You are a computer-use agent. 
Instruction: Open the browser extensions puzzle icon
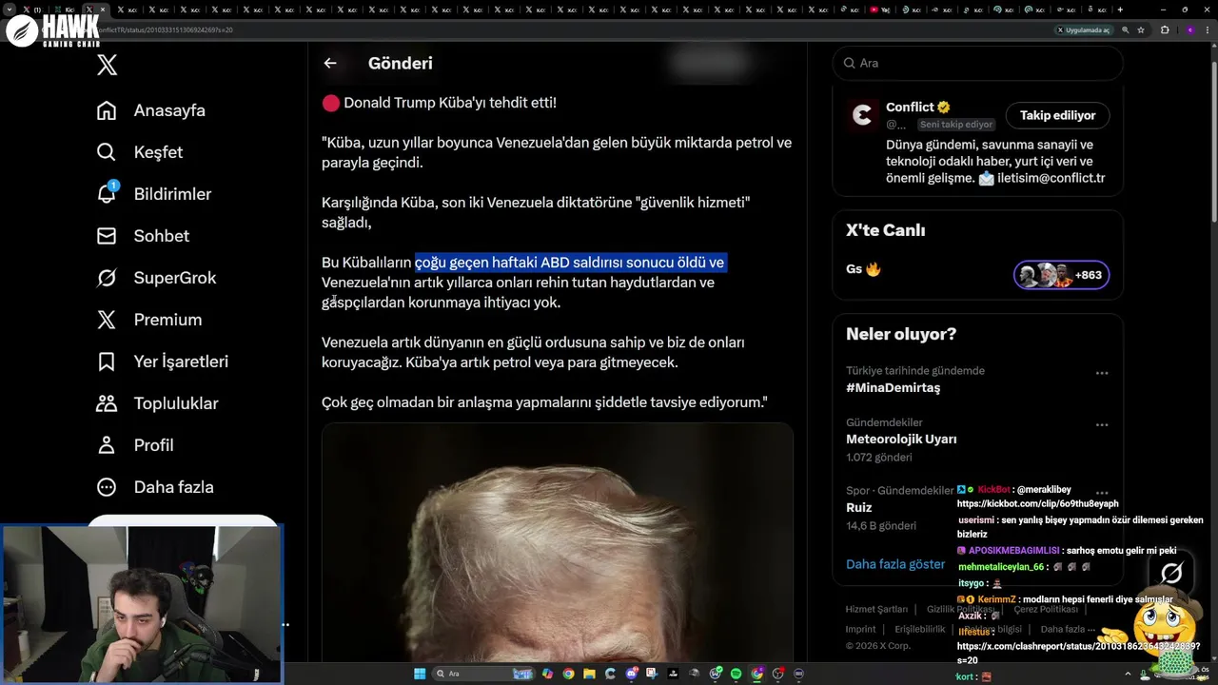tap(1165, 29)
